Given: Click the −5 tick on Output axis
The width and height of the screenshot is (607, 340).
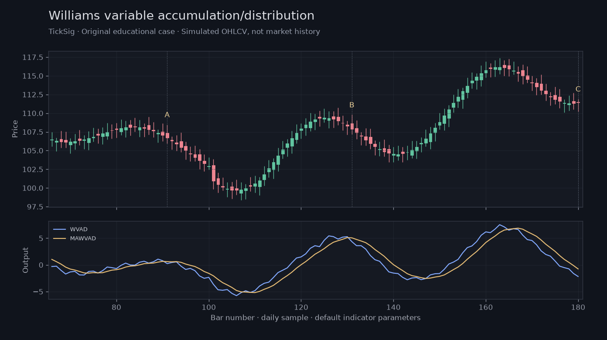Looking at the screenshot, I should (x=38, y=292).
